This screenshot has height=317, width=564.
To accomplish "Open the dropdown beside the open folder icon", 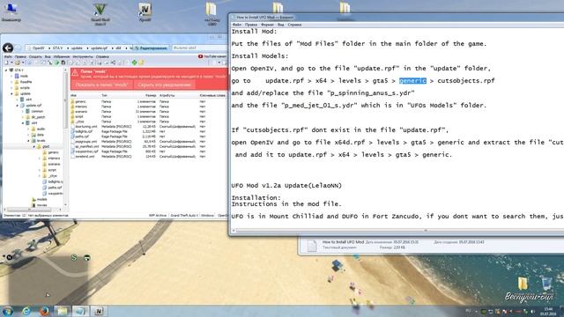I will 23,63.
